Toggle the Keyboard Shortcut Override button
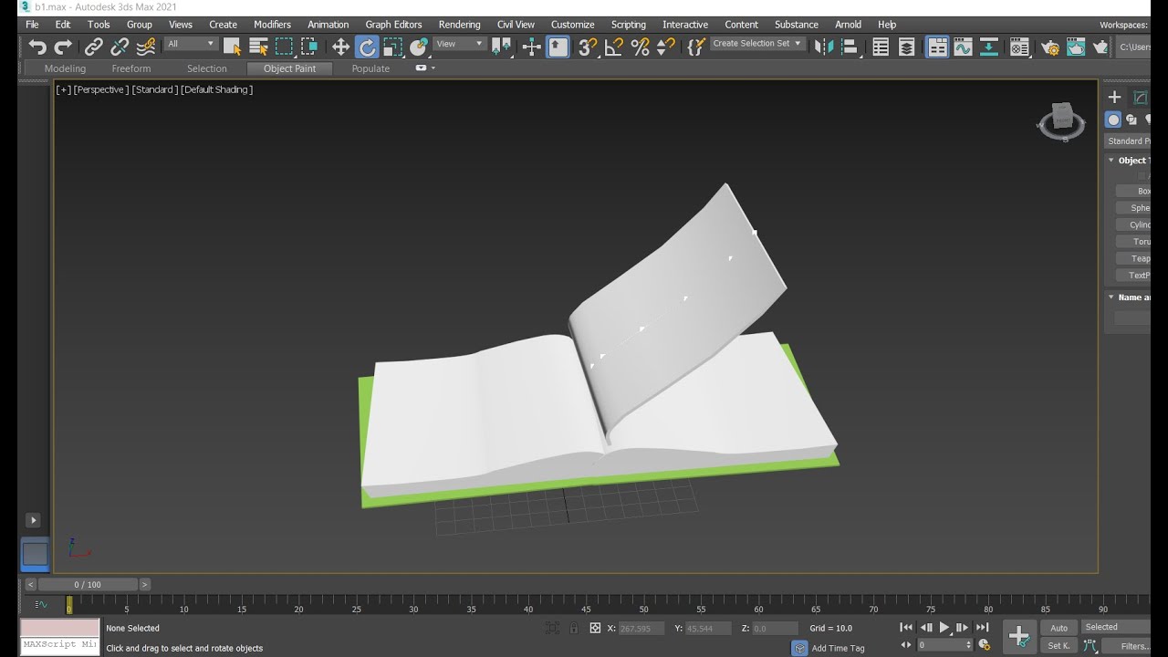Screen dimensions: 1168x657 [x=558, y=47]
